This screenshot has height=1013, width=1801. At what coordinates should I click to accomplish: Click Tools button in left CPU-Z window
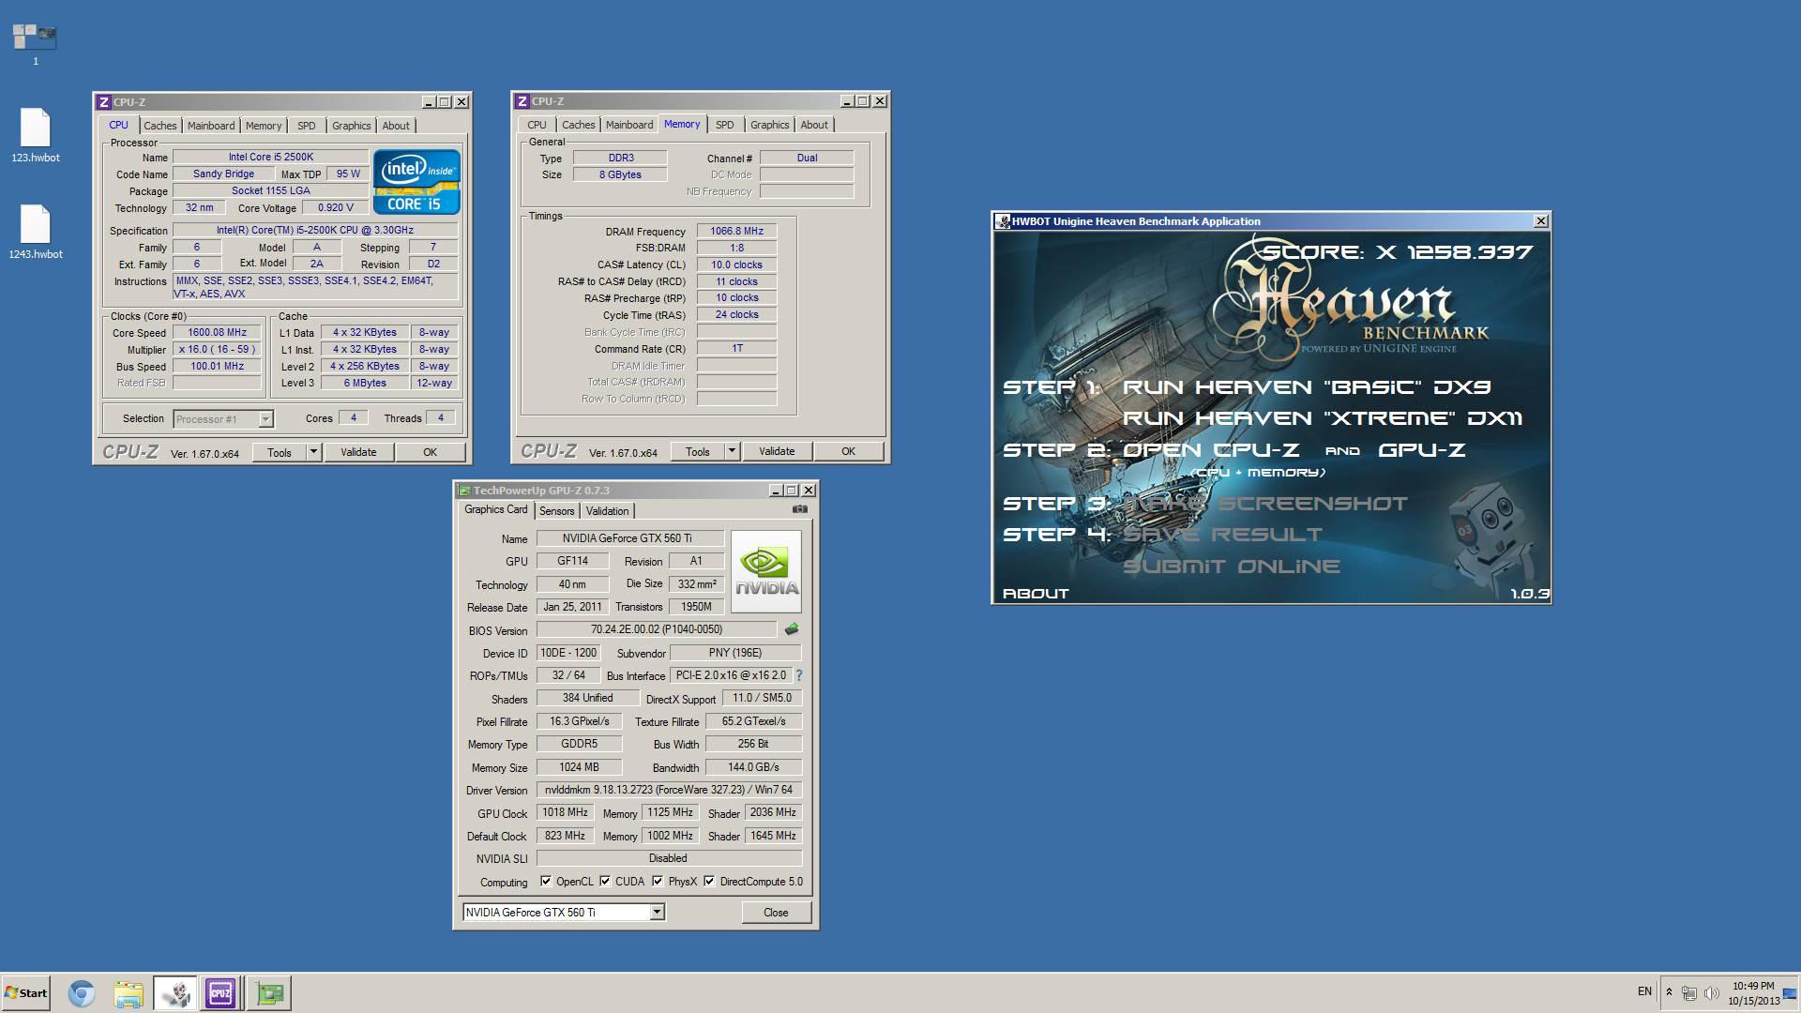point(280,452)
